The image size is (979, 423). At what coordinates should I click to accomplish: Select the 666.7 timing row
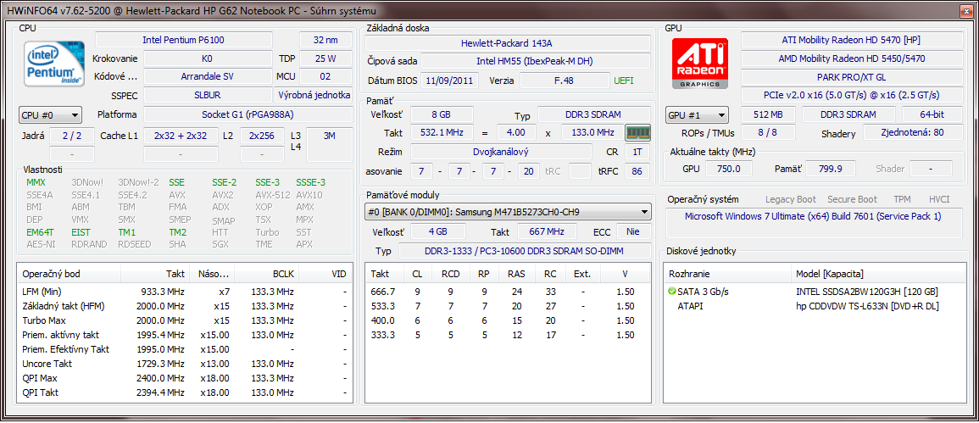[508, 292]
